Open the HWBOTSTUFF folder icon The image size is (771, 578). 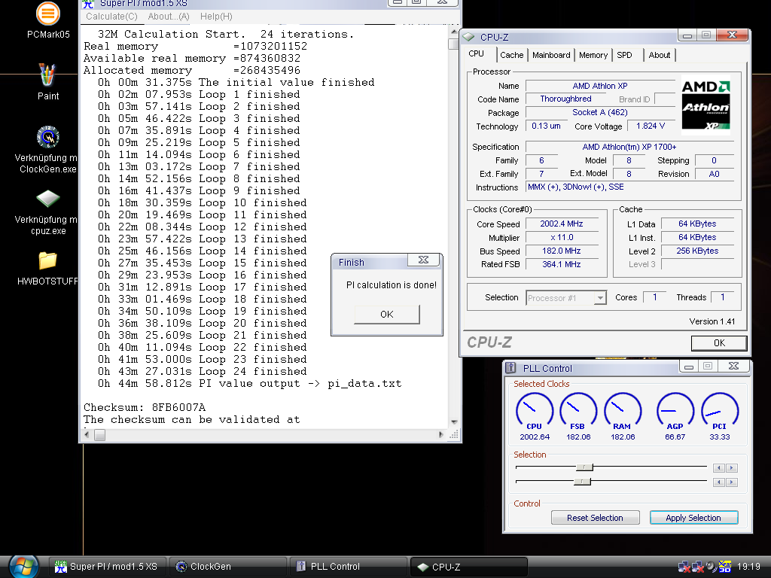coord(47,260)
